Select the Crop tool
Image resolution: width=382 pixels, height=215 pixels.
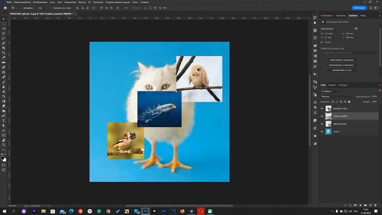[4, 53]
